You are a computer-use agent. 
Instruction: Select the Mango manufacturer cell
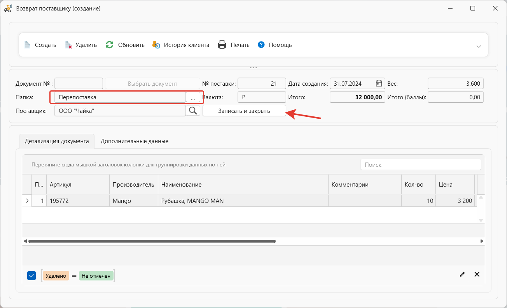pos(134,201)
